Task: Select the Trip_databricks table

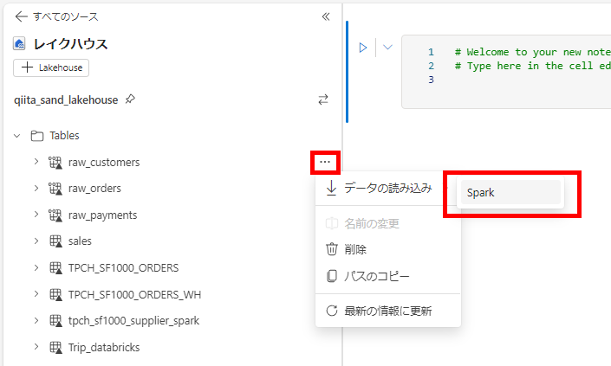Action: [104, 347]
